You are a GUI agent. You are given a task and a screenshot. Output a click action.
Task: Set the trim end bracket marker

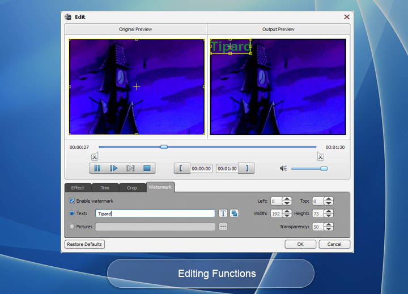pos(247,168)
